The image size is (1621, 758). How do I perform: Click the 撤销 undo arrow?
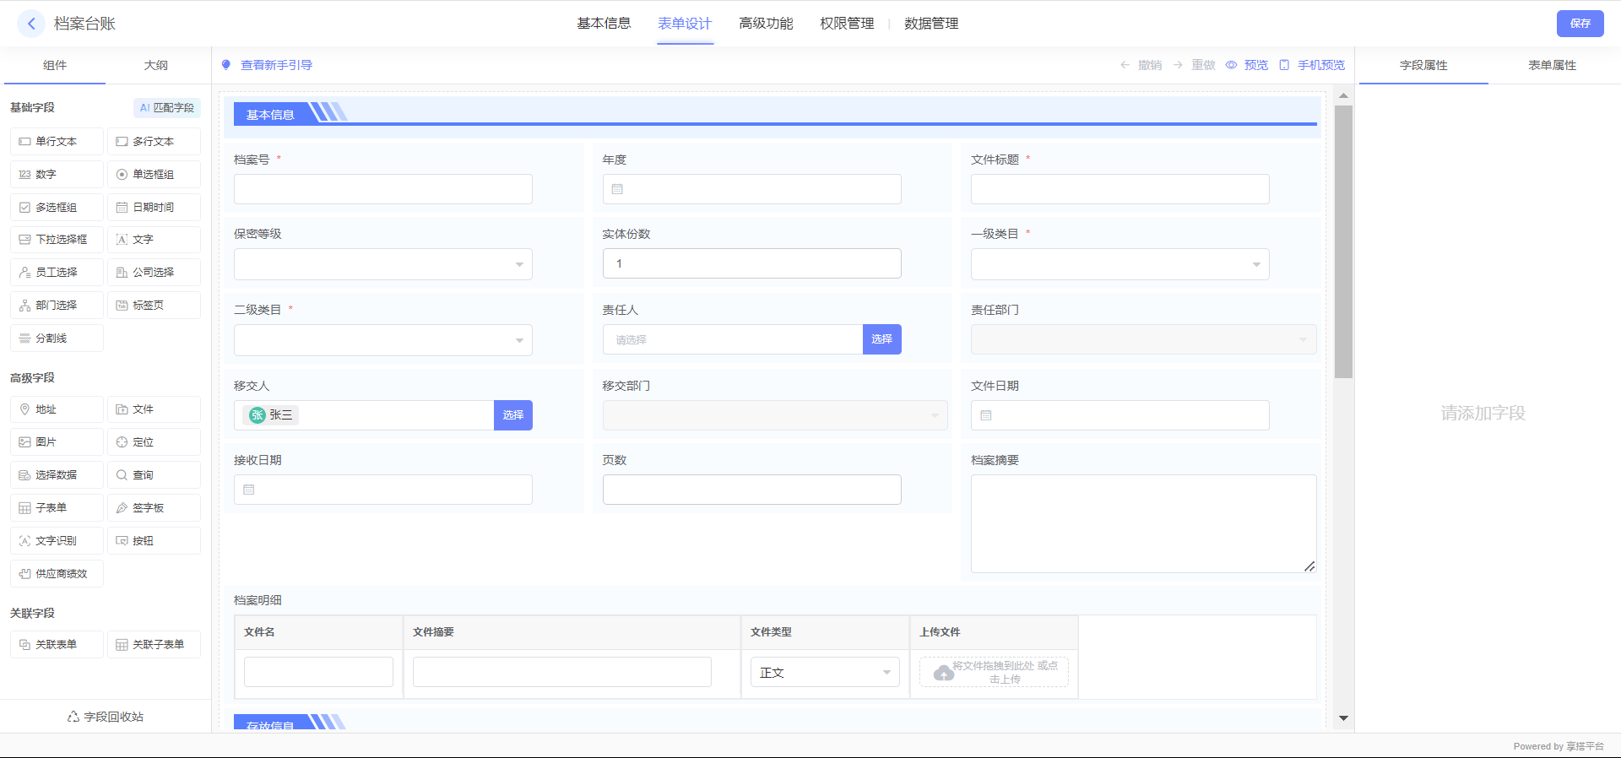(1125, 65)
